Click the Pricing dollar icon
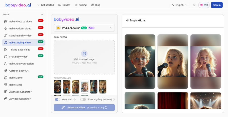 coord(76,5)
